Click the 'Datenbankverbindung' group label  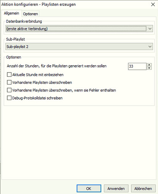tap(24, 21)
